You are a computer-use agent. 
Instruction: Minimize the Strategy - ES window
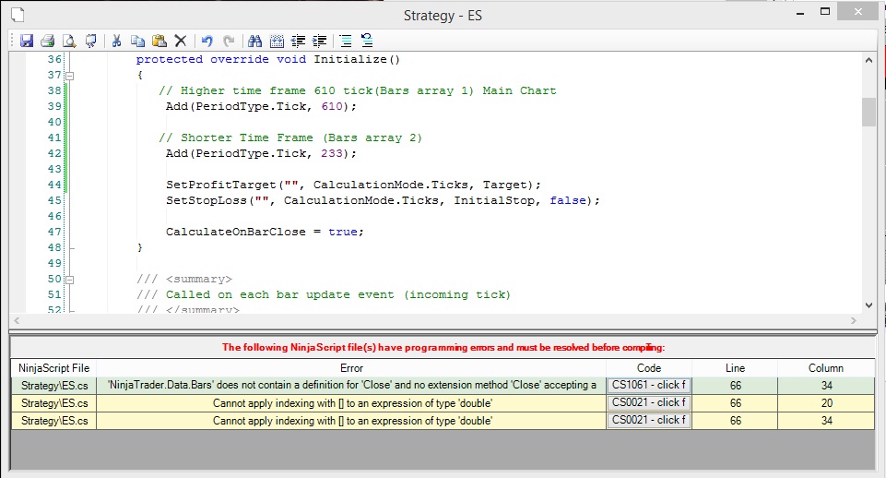coord(800,13)
